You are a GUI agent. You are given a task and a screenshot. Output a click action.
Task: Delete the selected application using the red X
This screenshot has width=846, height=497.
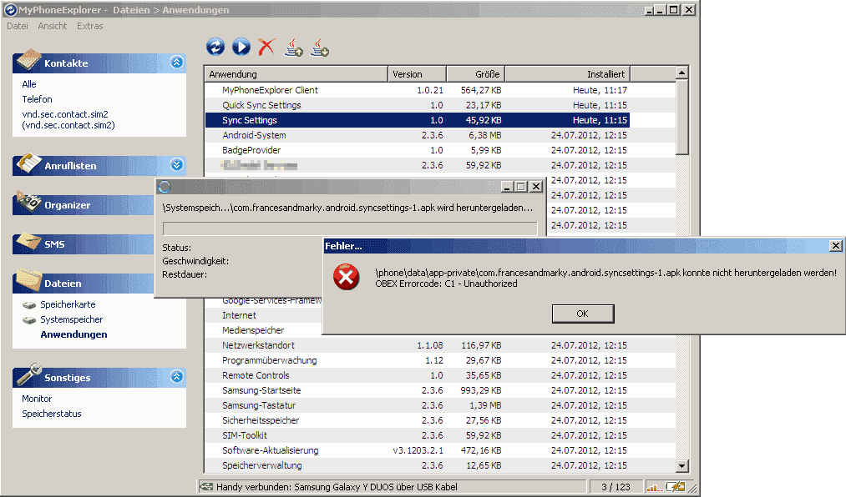click(266, 47)
